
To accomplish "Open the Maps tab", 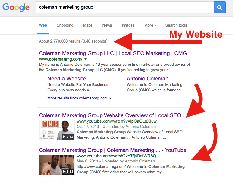I will click(88, 25).
